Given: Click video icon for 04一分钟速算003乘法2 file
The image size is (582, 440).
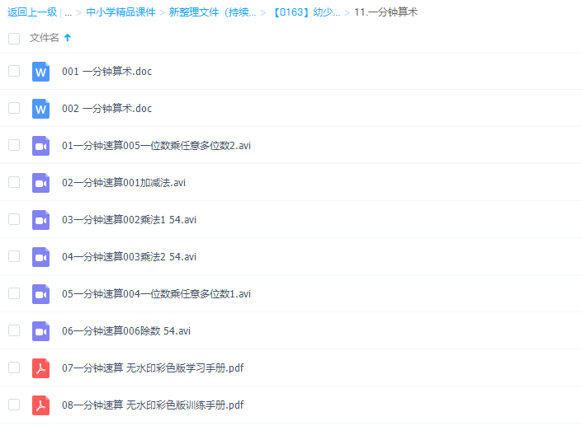Looking at the screenshot, I should [x=40, y=257].
